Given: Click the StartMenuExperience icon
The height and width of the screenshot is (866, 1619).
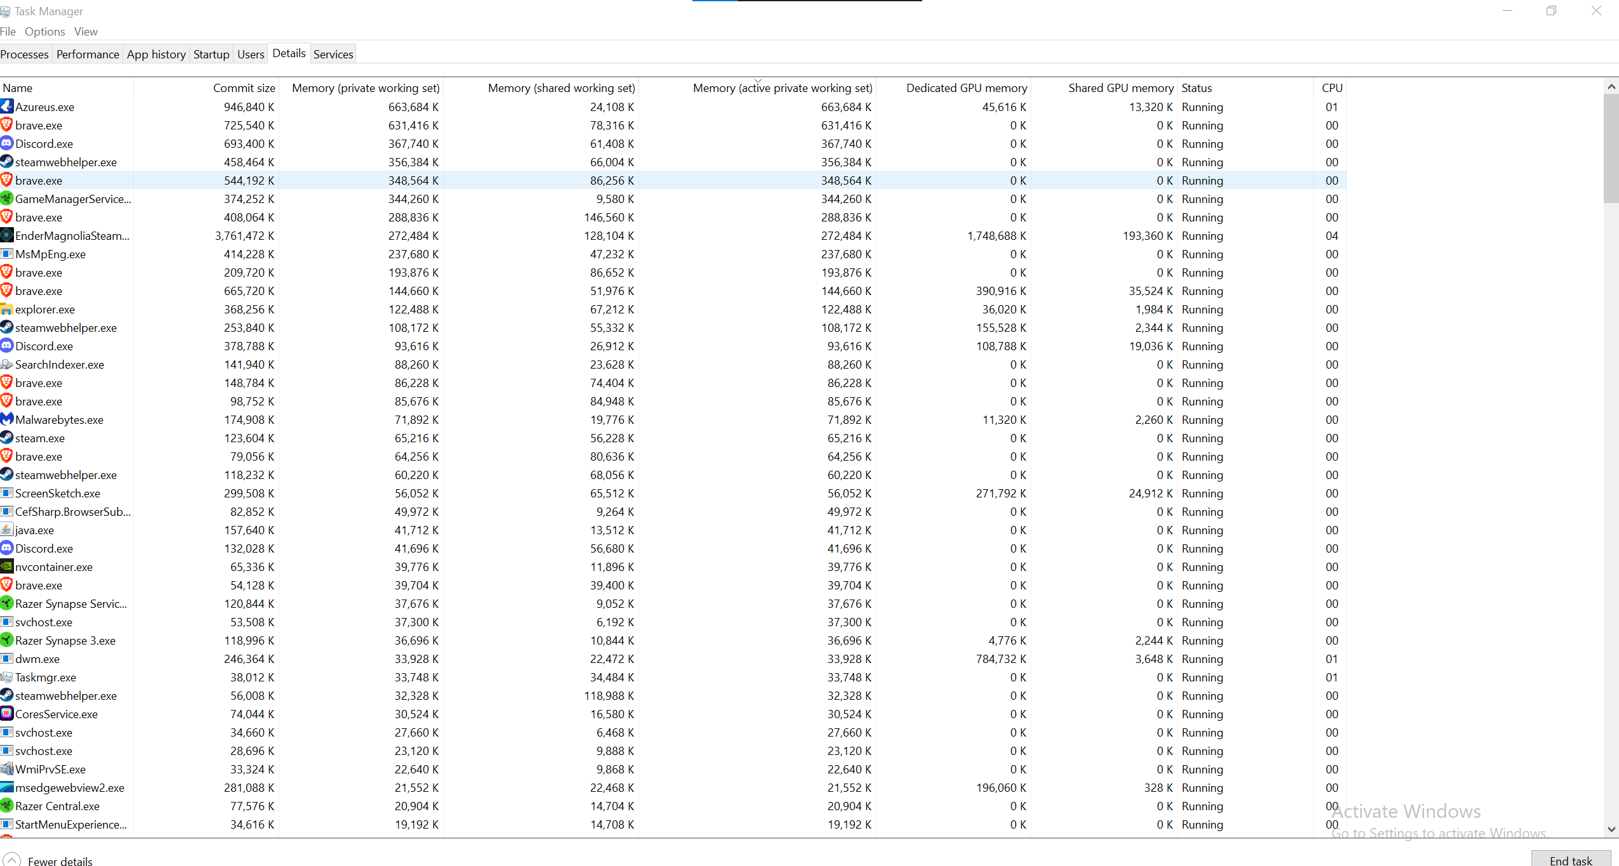Looking at the screenshot, I should coord(7,824).
